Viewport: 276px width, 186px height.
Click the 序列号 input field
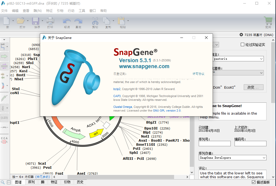[214, 144]
